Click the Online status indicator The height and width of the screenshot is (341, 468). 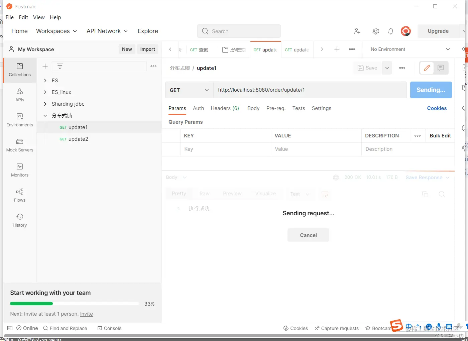[x=27, y=328]
